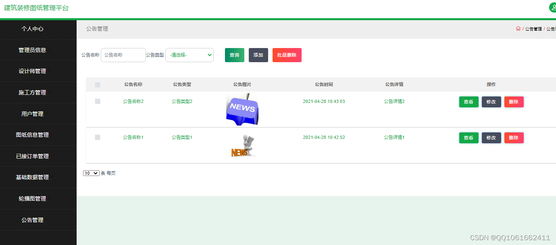Click the 公告图片 column header
556x245 pixels.
click(242, 85)
